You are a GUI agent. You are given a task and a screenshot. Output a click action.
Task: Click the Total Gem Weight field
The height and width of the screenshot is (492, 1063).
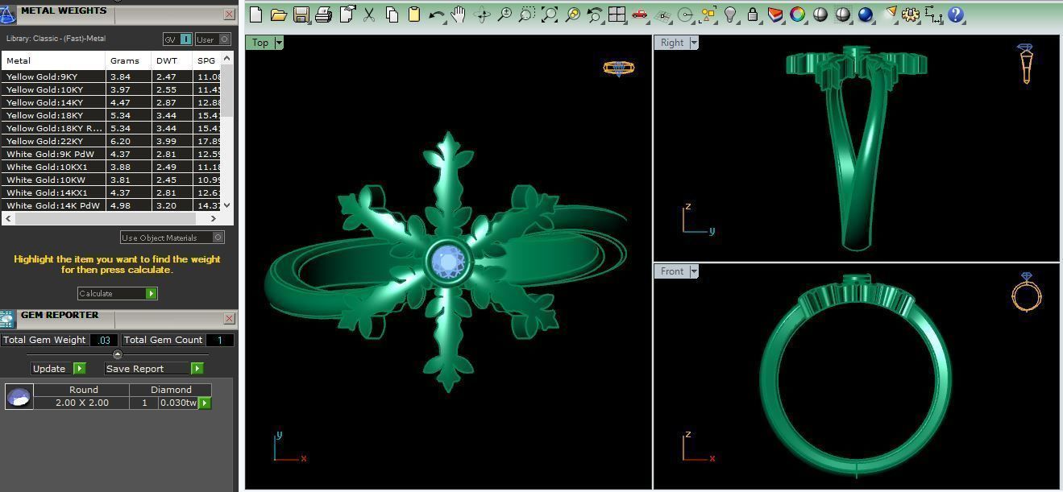tap(103, 340)
